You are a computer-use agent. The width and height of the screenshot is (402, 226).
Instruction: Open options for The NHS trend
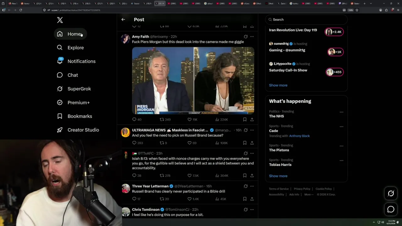[x=341, y=112]
